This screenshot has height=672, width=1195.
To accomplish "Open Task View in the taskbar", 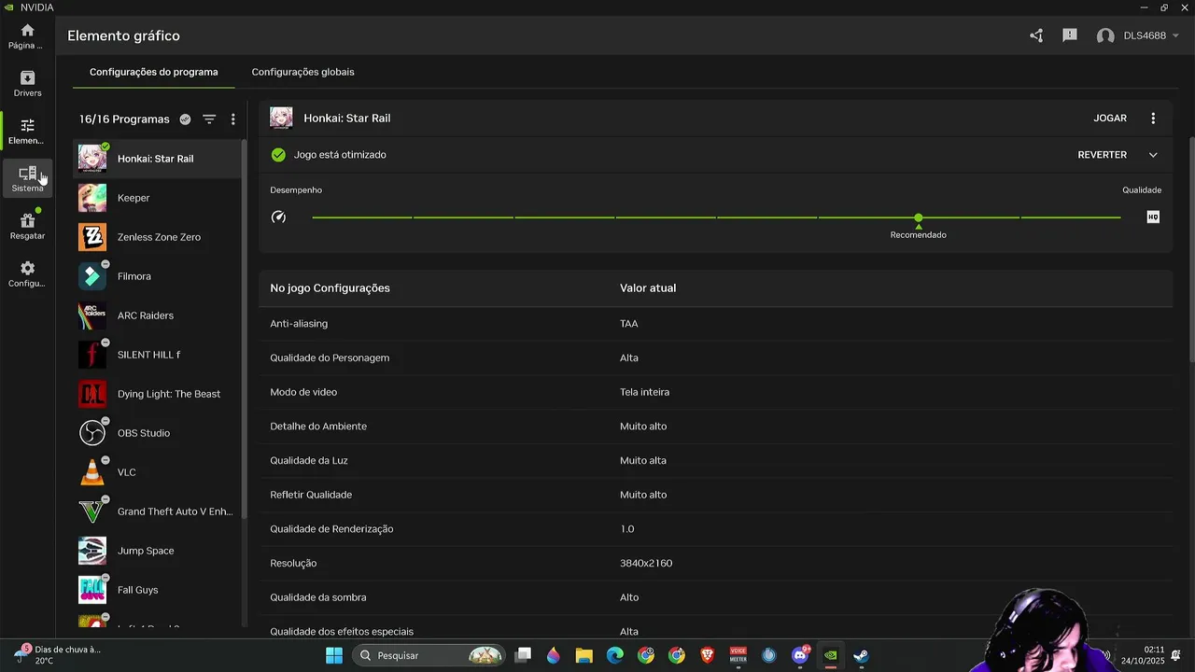I will tap(523, 655).
